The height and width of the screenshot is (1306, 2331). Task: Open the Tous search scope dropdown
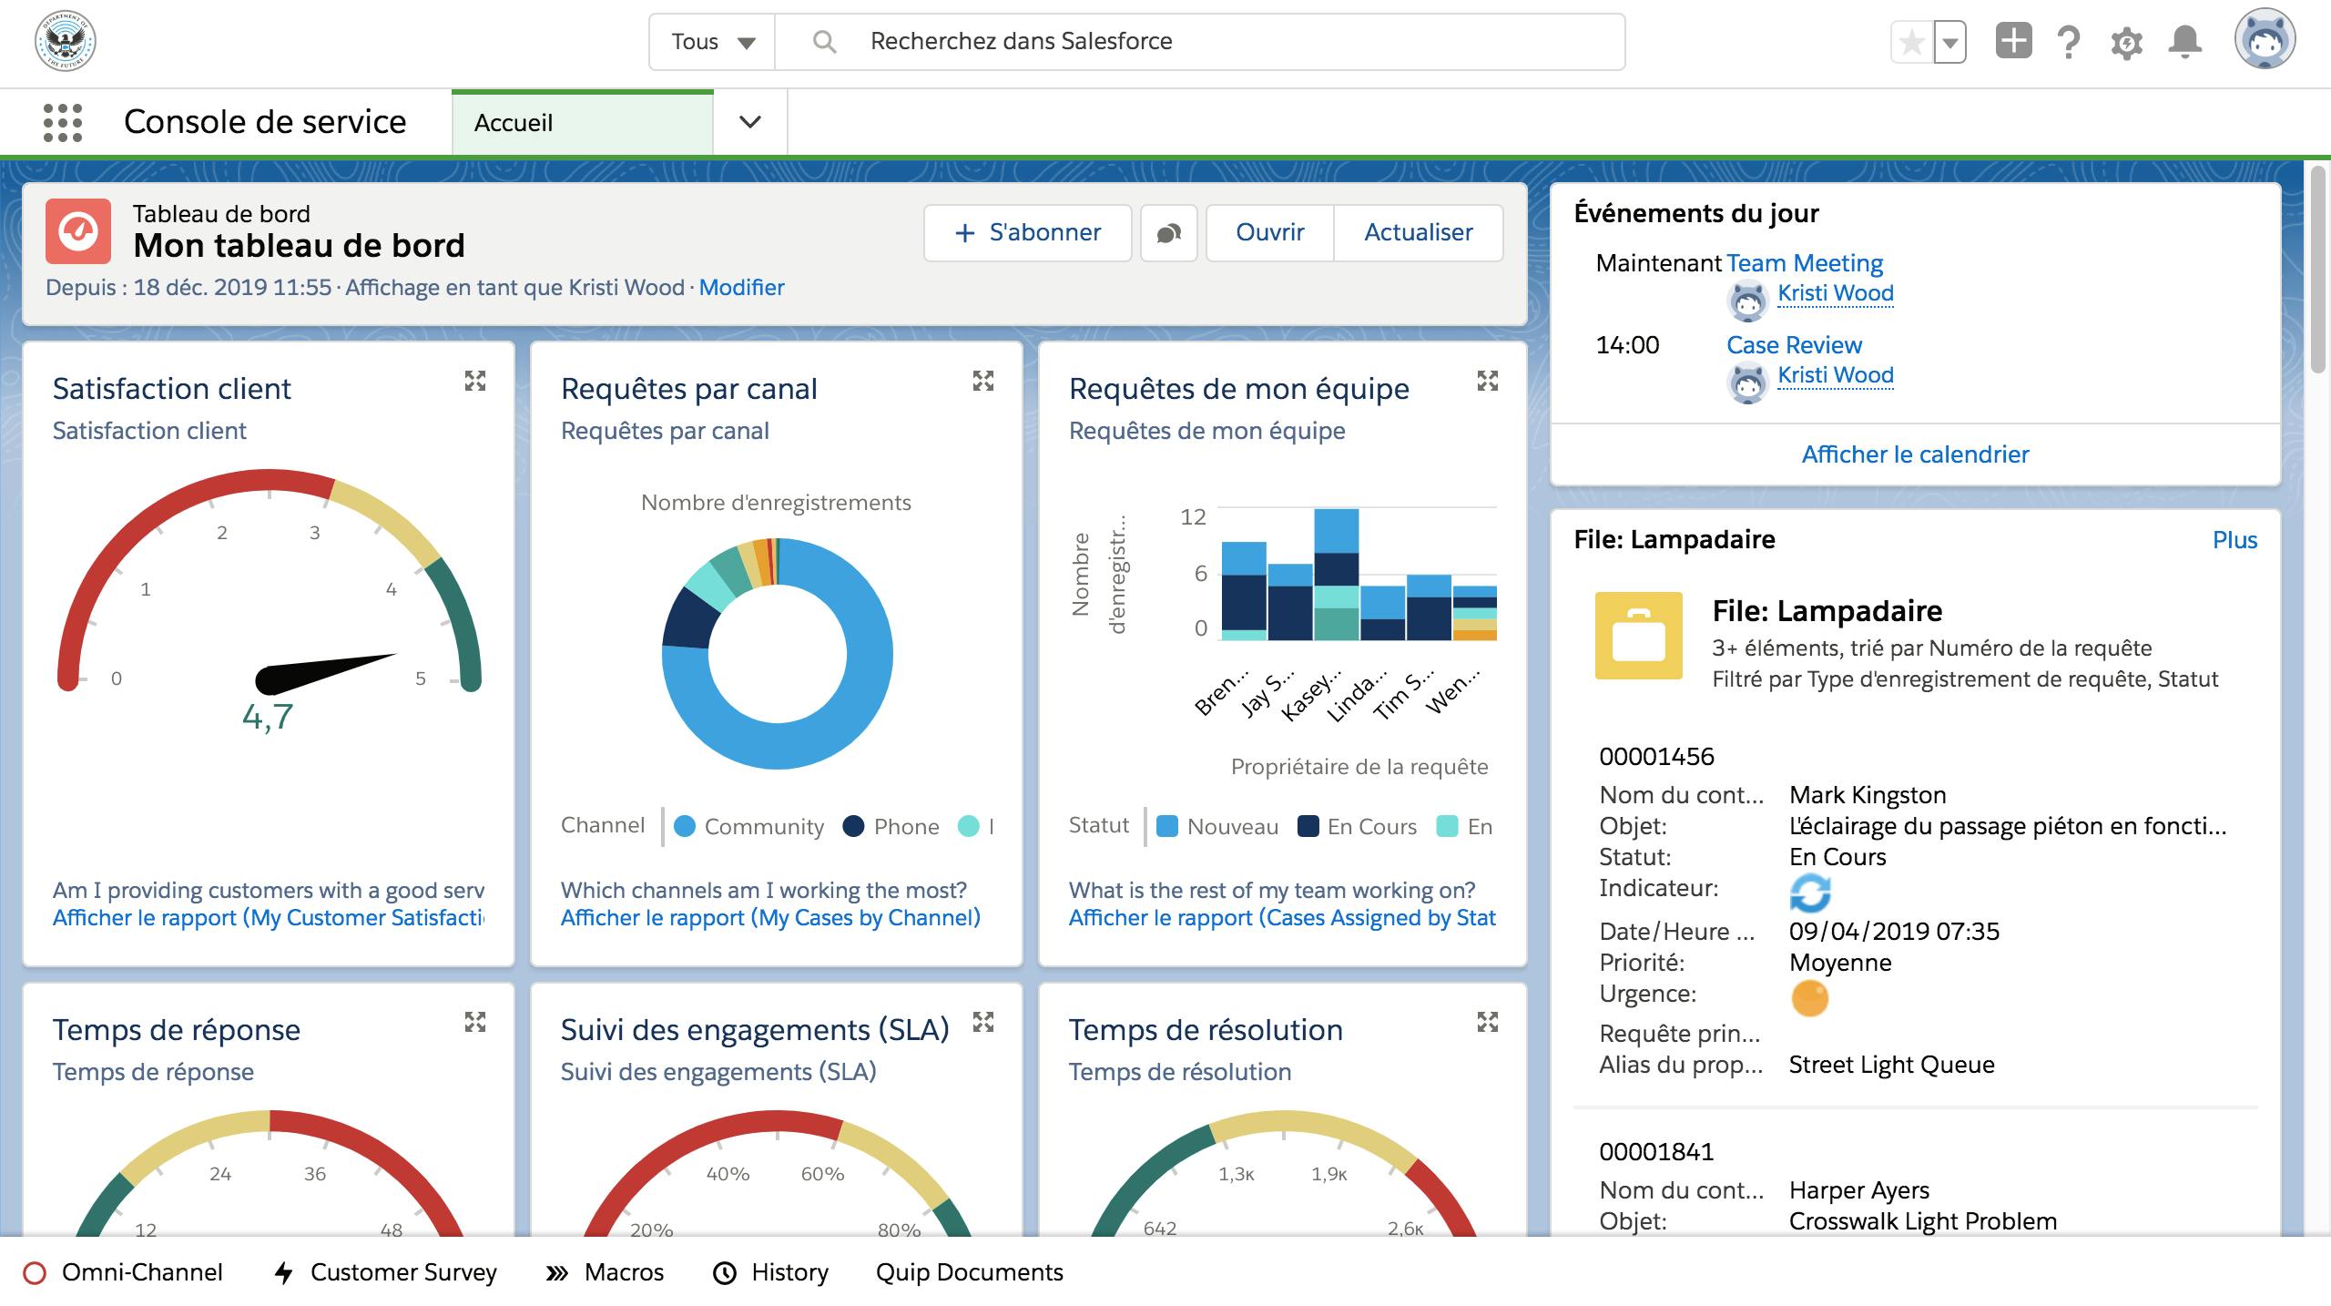(712, 42)
